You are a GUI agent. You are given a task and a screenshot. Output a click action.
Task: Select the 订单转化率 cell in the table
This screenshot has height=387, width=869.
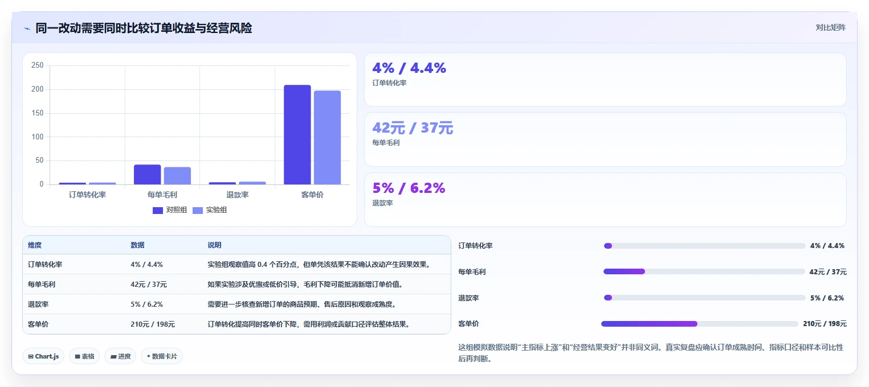pyautogui.click(x=45, y=265)
